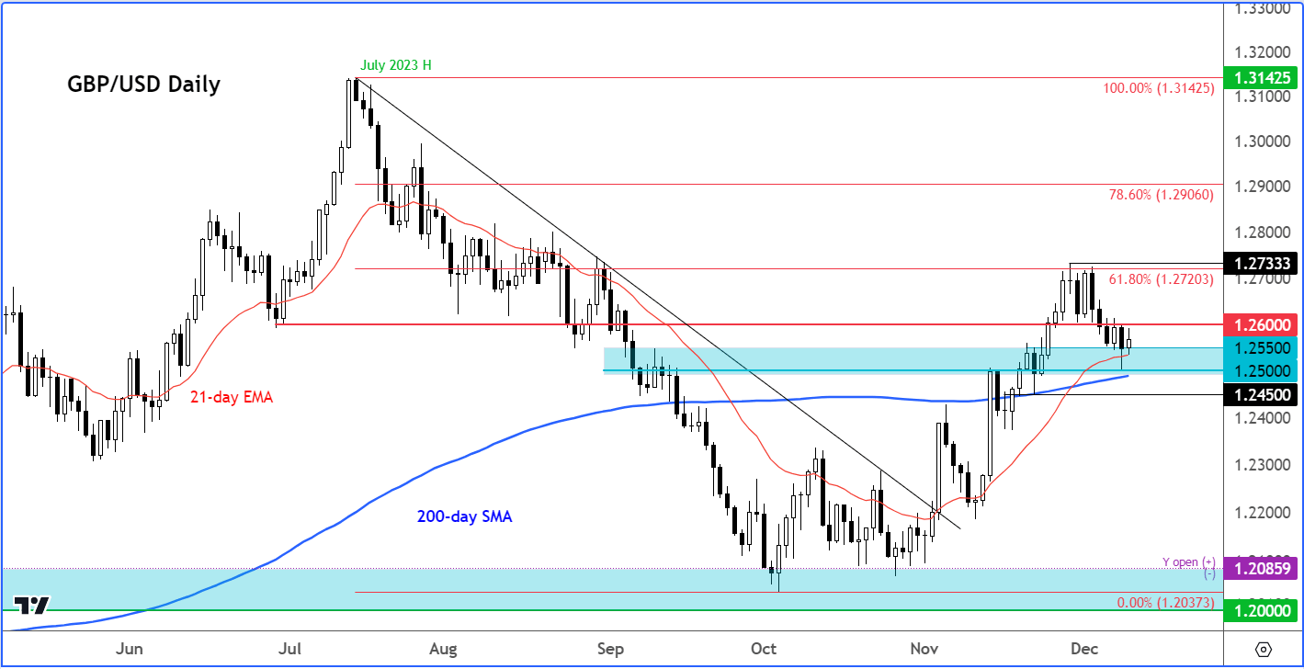Click the 0.00% (1.20373) Fibonacci label
The width and height of the screenshot is (1304, 669).
(1167, 602)
